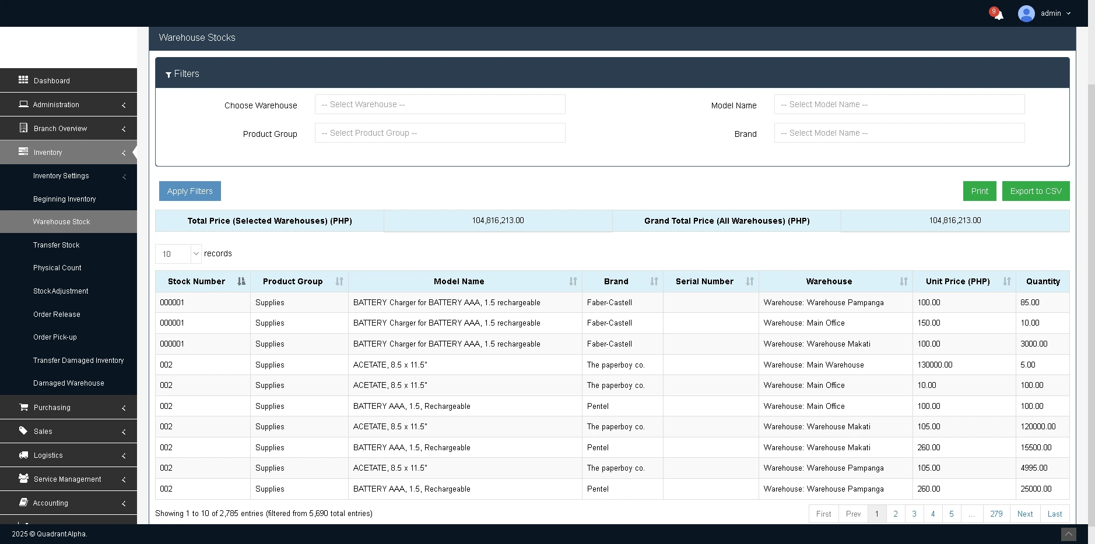Click the Apply Filters button

pyautogui.click(x=189, y=191)
